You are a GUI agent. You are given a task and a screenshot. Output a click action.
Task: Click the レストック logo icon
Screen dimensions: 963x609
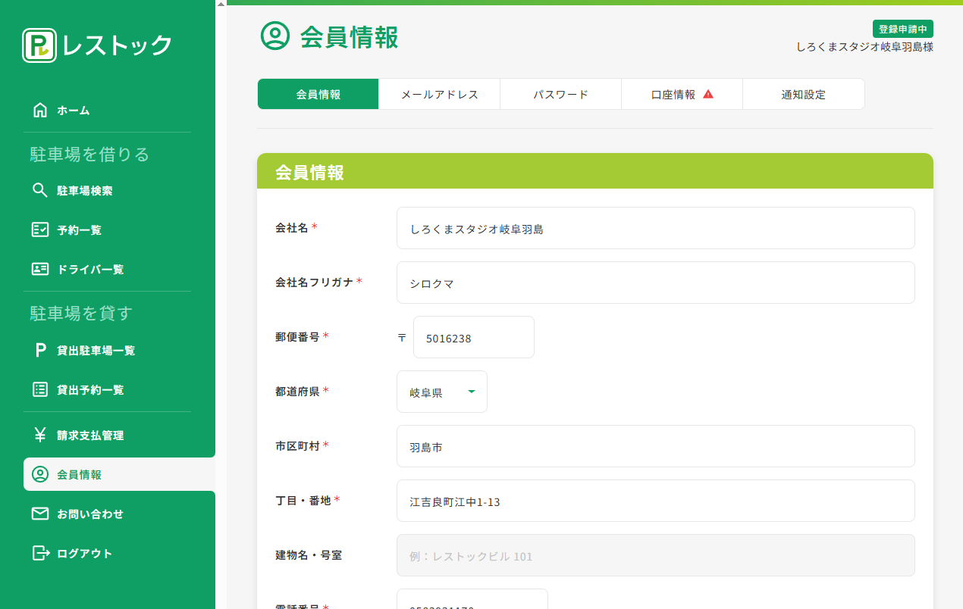click(x=39, y=45)
